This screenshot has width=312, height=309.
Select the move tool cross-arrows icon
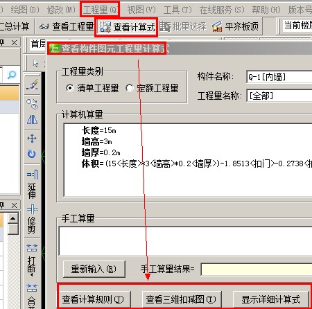[x=32, y=139]
